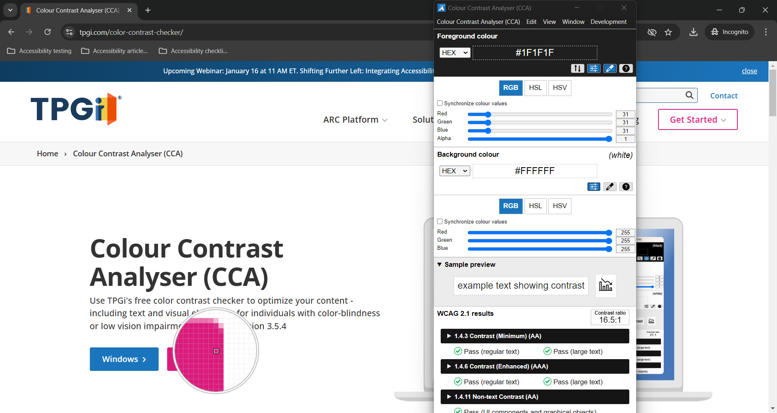Toggle background colour sliders icon
This screenshot has height=413, width=777.
594,187
